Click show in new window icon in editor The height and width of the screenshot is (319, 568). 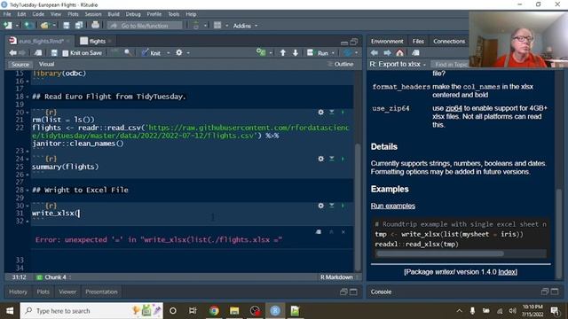pos(38,53)
